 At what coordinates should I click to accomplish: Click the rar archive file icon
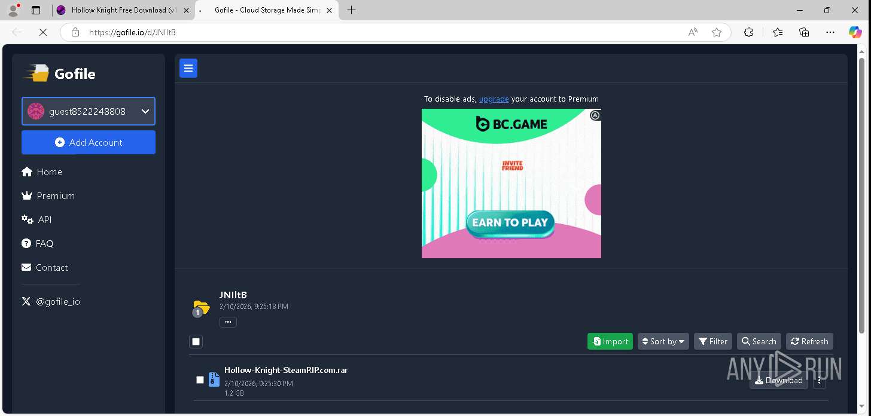point(214,380)
